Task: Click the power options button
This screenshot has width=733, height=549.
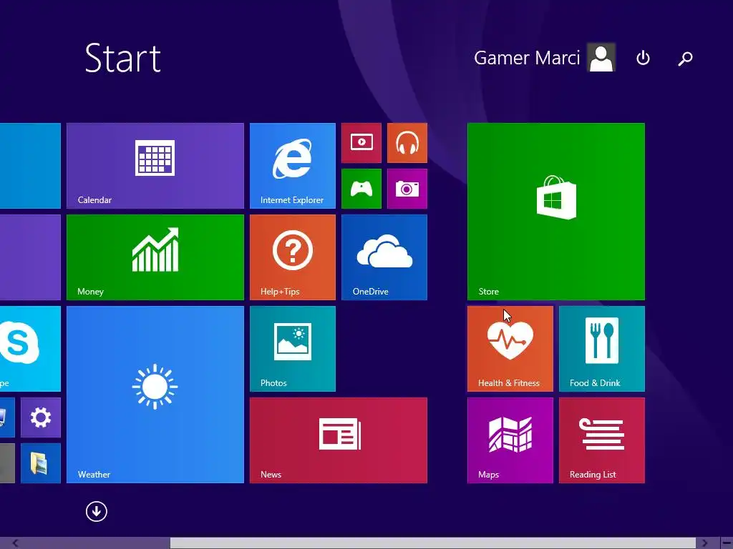Action: 644,58
